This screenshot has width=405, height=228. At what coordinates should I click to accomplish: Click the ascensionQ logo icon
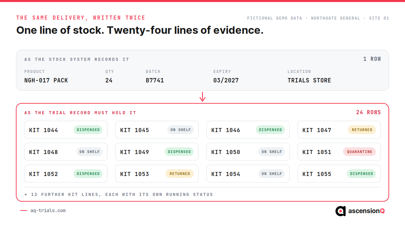341,211
